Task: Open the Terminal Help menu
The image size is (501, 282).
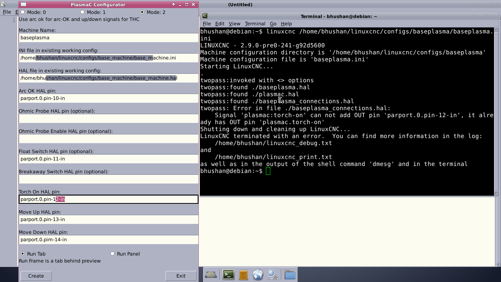Action: [286, 23]
